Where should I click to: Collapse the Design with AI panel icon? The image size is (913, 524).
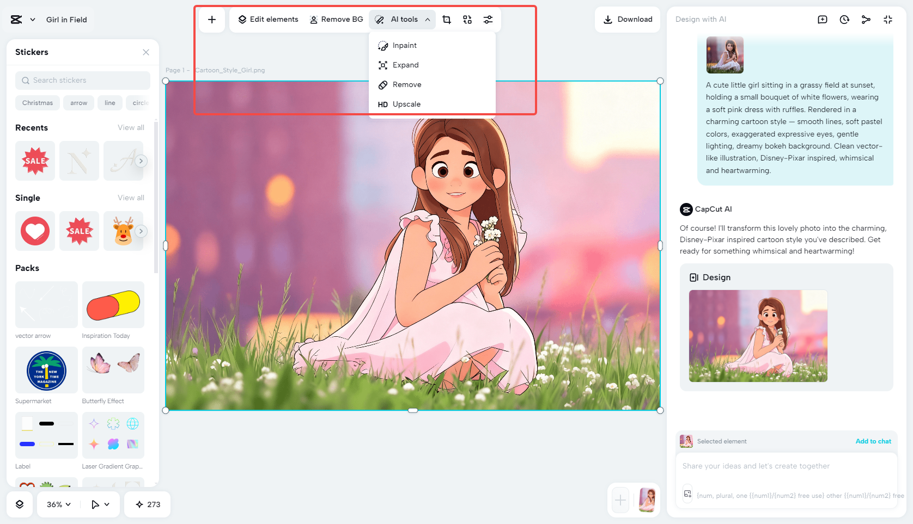pos(888,19)
